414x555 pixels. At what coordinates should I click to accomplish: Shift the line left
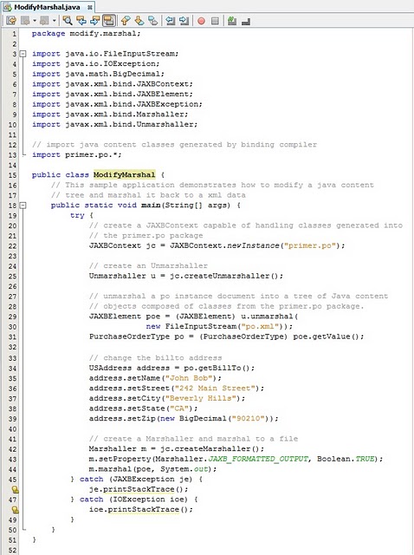[x=171, y=21]
